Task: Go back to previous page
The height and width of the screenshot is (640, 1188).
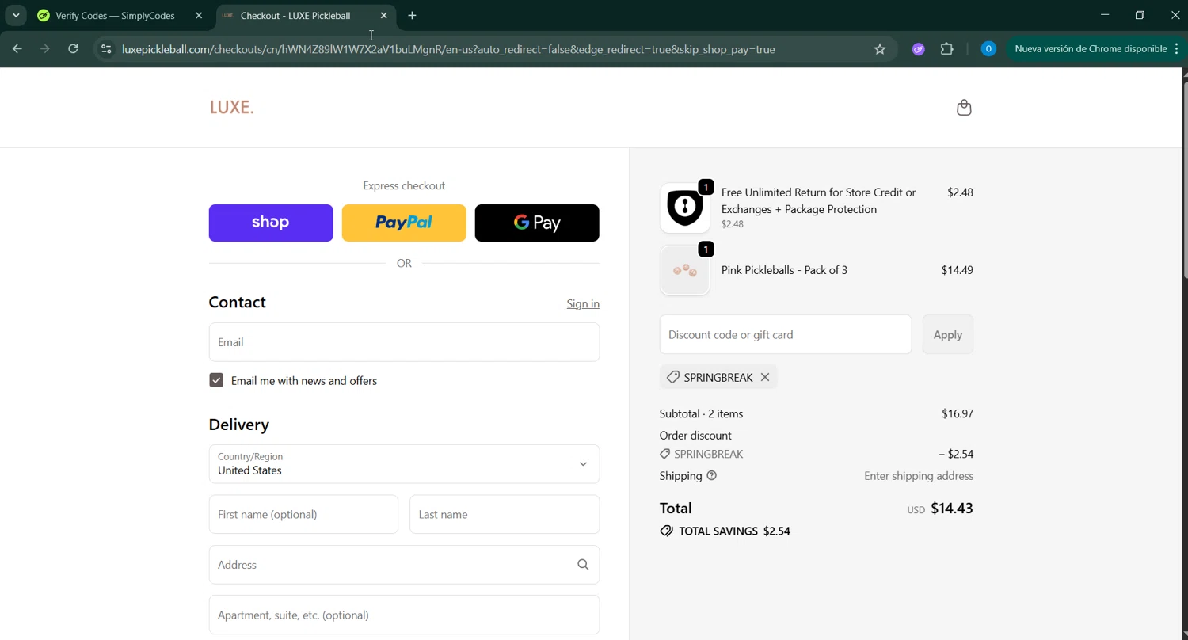Action: pos(17,49)
